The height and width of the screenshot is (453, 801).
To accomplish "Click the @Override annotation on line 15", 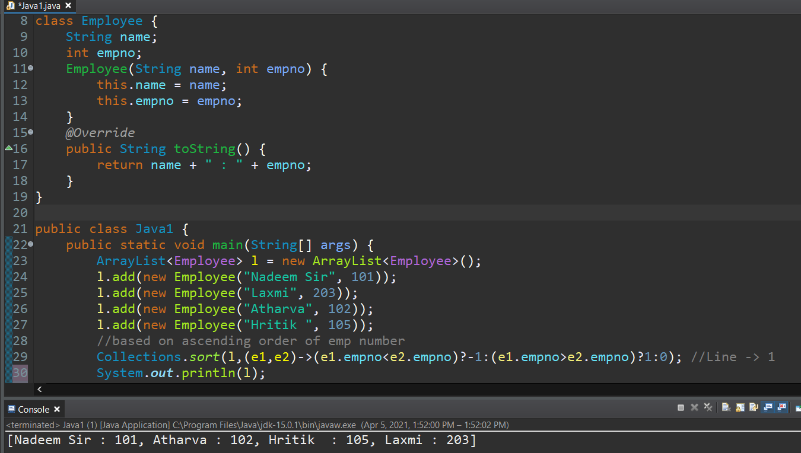I will coord(100,132).
